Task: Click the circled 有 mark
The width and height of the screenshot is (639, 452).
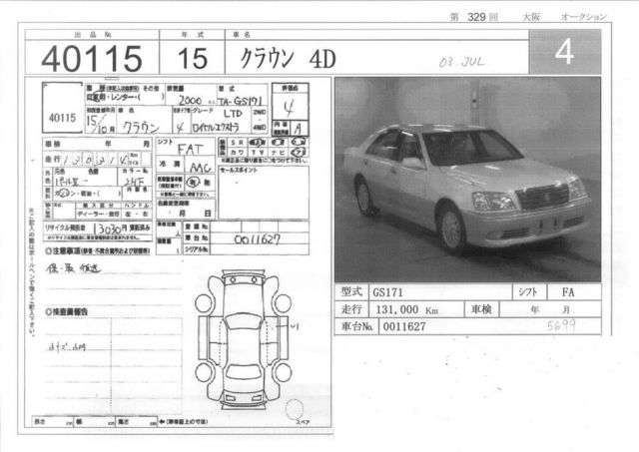Action: [191, 182]
